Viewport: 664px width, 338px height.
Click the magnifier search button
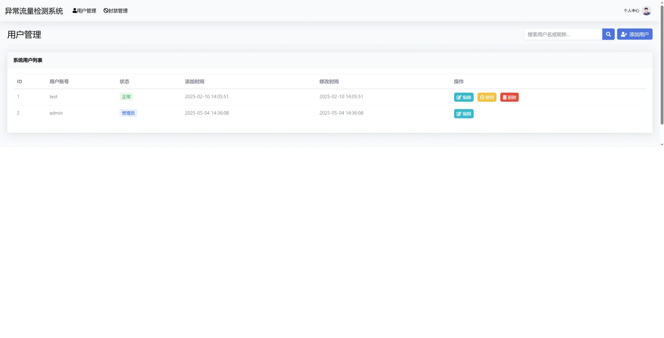tap(608, 34)
